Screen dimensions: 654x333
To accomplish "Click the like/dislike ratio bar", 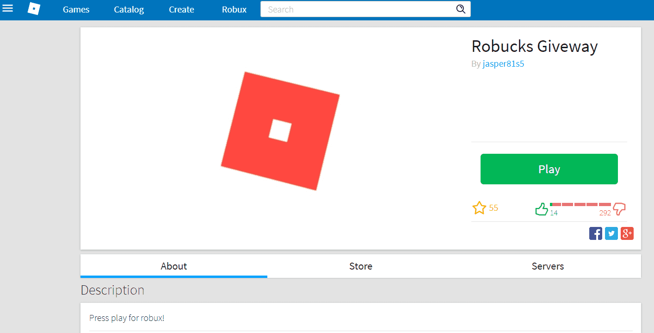I will [x=580, y=204].
